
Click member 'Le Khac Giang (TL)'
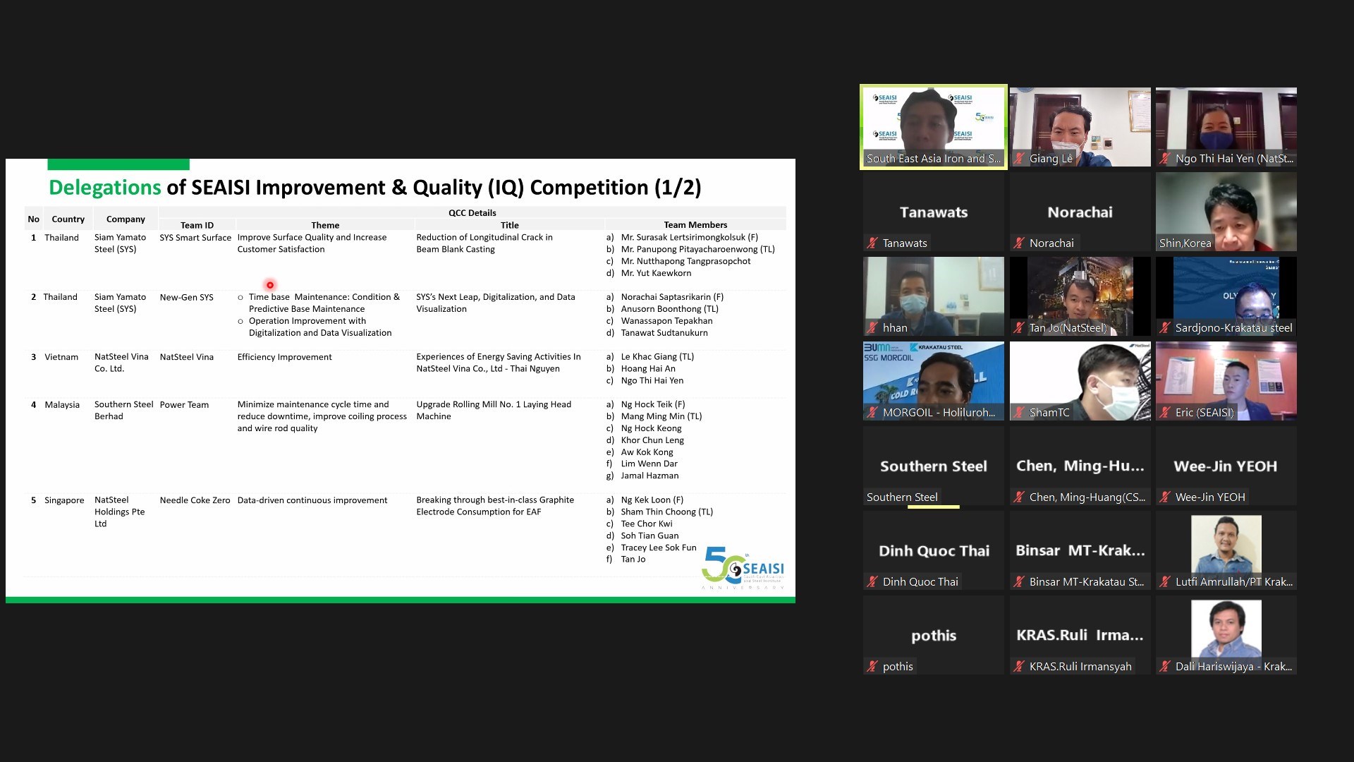pos(657,357)
